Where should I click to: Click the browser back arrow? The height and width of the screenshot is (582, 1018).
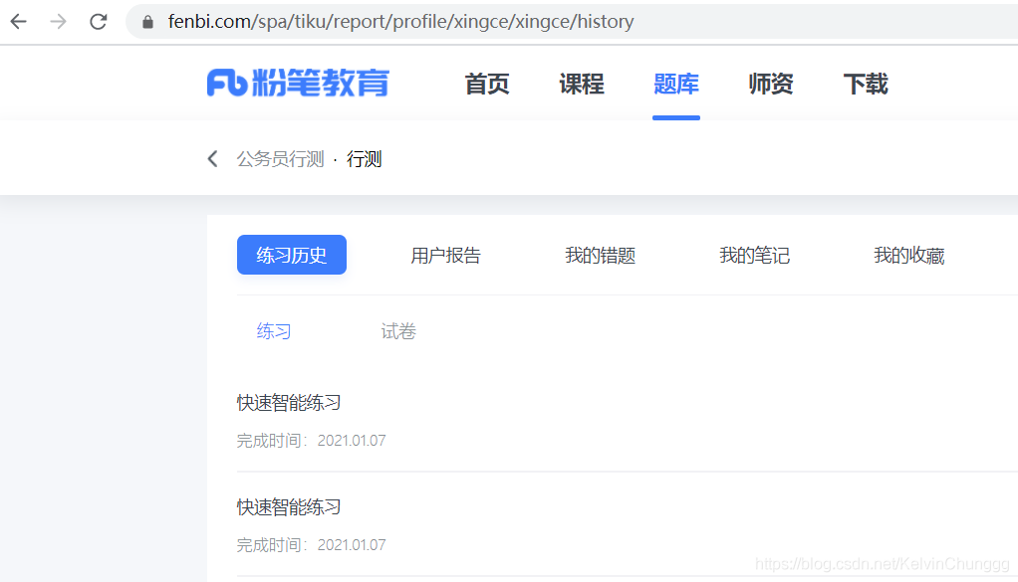(x=19, y=21)
